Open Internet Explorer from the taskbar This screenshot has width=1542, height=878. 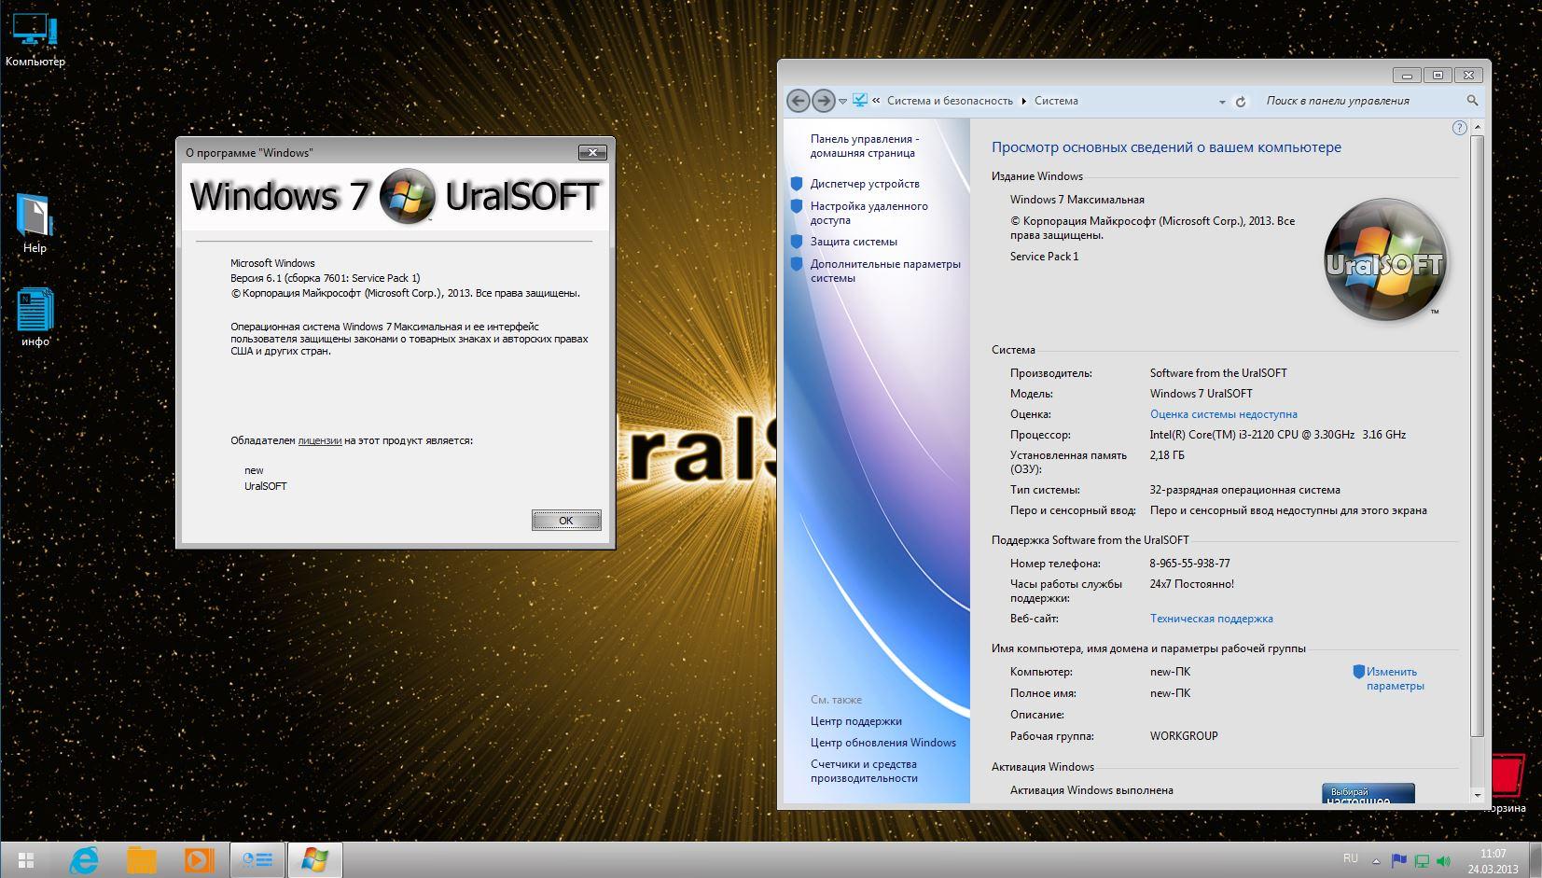[x=84, y=859]
